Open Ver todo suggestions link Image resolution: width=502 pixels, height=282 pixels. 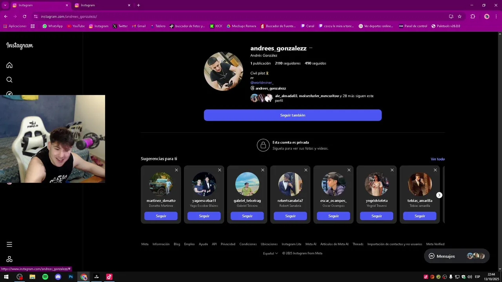pyautogui.click(x=438, y=159)
